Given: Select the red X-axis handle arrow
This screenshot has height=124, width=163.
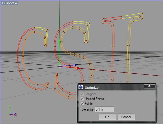Looking at the screenshot, I should pos(78,68).
